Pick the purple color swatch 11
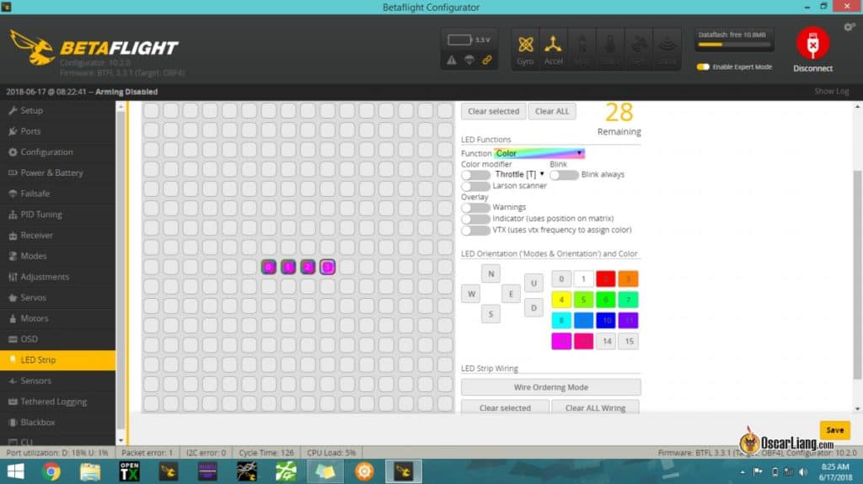This screenshot has height=484, width=863. (x=629, y=320)
